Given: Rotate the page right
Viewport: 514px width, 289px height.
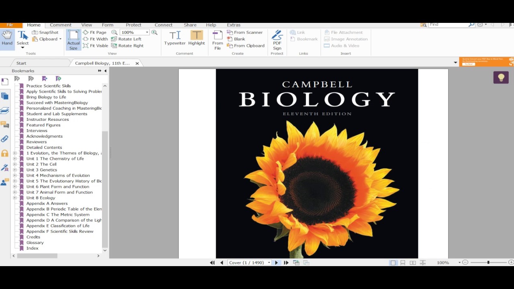Looking at the screenshot, I should point(127,46).
